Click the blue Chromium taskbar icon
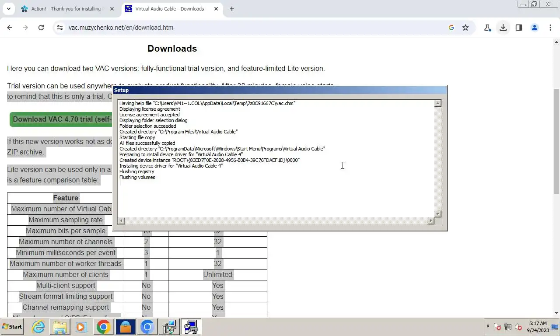Screen dimensions: 560x336 point(147,327)
